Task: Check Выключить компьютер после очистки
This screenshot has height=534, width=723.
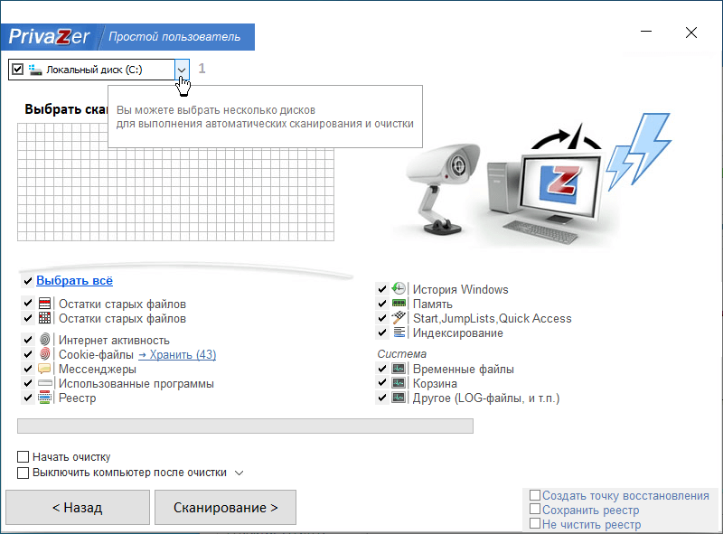Action: pyautogui.click(x=23, y=473)
